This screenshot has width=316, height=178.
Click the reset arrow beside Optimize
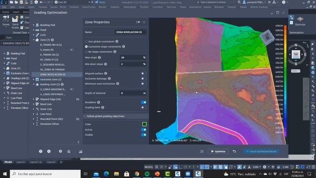235,151
